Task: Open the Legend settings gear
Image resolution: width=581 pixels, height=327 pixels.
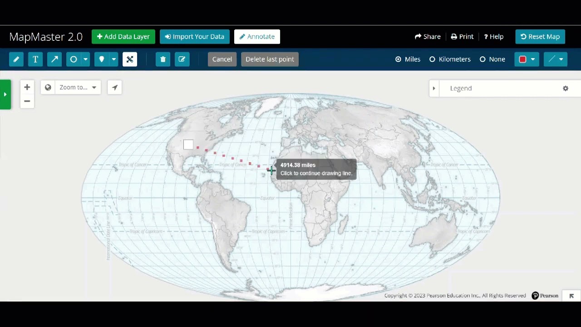Action: point(566,89)
